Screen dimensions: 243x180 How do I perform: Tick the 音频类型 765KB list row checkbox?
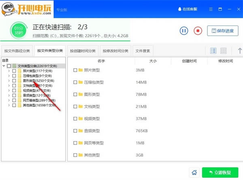pyautogui.click(x=75, y=131)
